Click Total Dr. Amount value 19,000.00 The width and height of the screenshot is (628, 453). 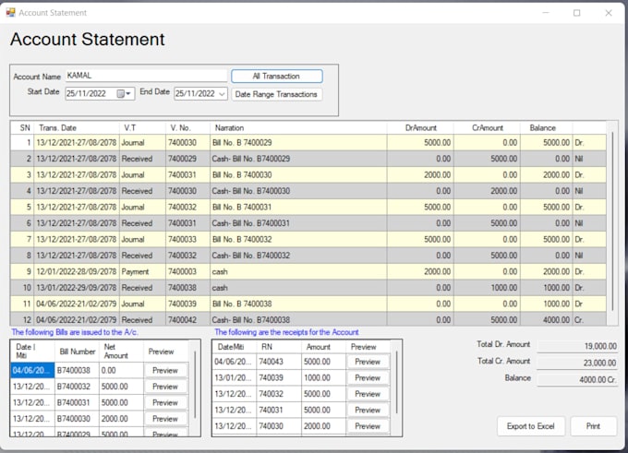tap(576, 346)
